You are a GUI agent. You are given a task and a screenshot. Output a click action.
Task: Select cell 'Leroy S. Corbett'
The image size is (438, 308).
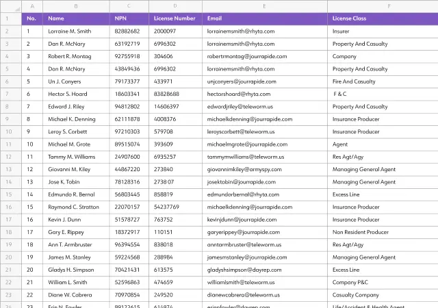pyautogui.click(x=76, y=131)
